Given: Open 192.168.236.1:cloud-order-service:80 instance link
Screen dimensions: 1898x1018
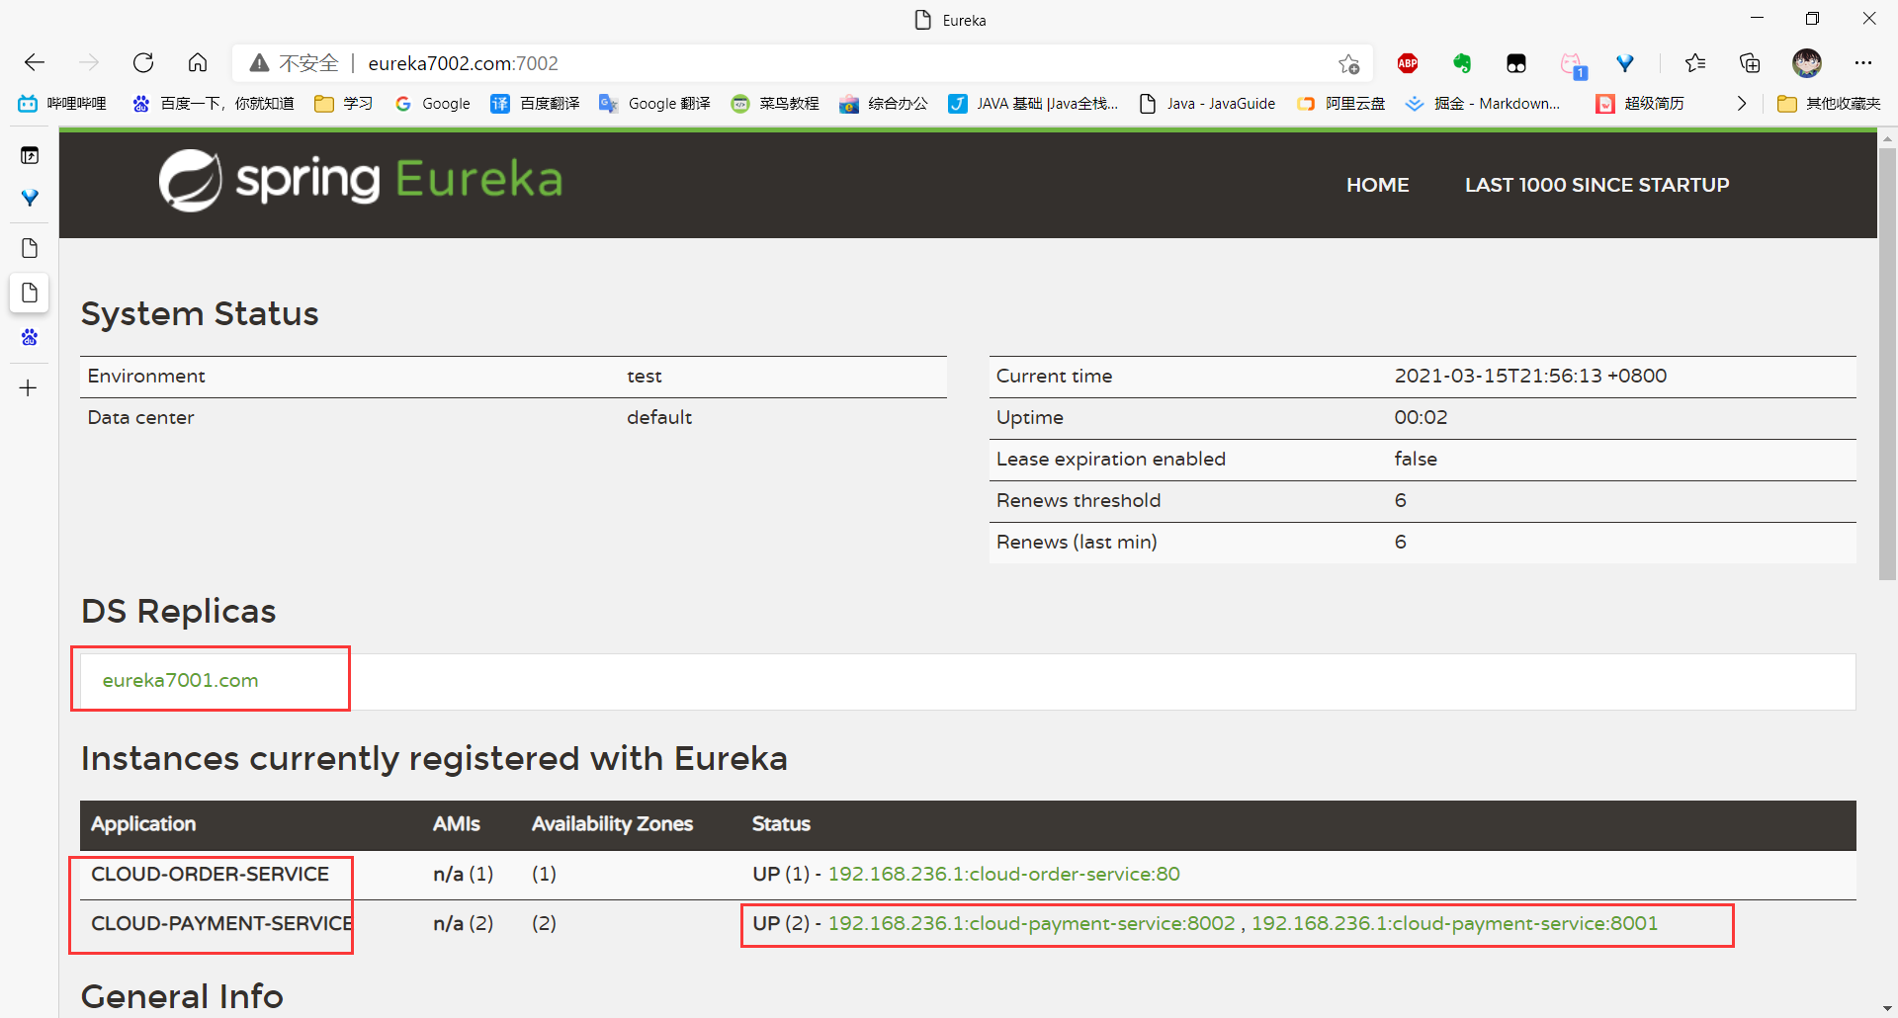Looking at the screenshot, I should (x=1003, y=874).
